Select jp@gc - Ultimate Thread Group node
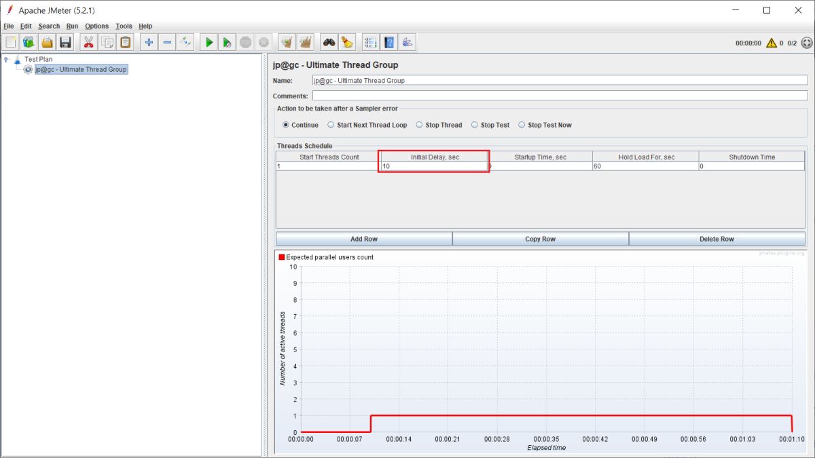This screenshot has width=815, height=458. click(x=81, y=69)
